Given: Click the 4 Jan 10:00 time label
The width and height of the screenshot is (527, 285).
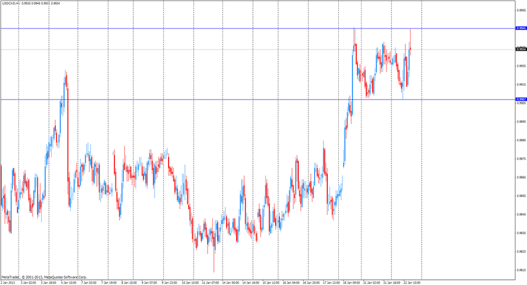Looking at the screenshot, I should point(69,283).
